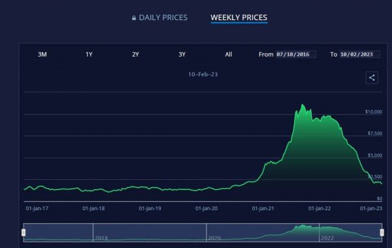Click the price peak on the green chart
The height and width of the screenshot is (248, 392).
[x=302, y=105]
